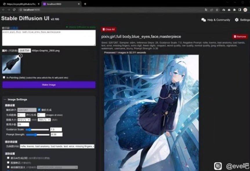The image size is (250, 171).
Task: Click the 'Processed 1 images' status text
Action: coord(125,53)
